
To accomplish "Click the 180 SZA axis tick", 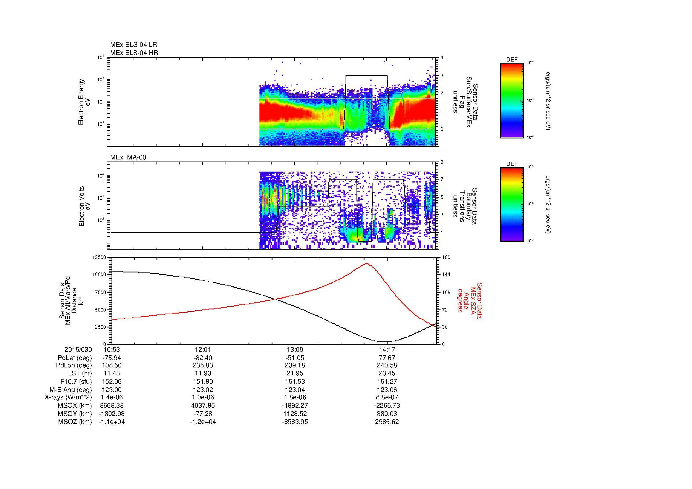I will click(447, 257).
